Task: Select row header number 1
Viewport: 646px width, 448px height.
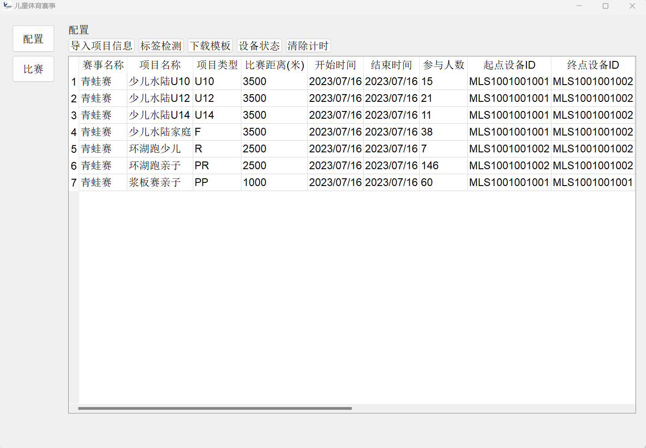Action: [x=74, y=81]
